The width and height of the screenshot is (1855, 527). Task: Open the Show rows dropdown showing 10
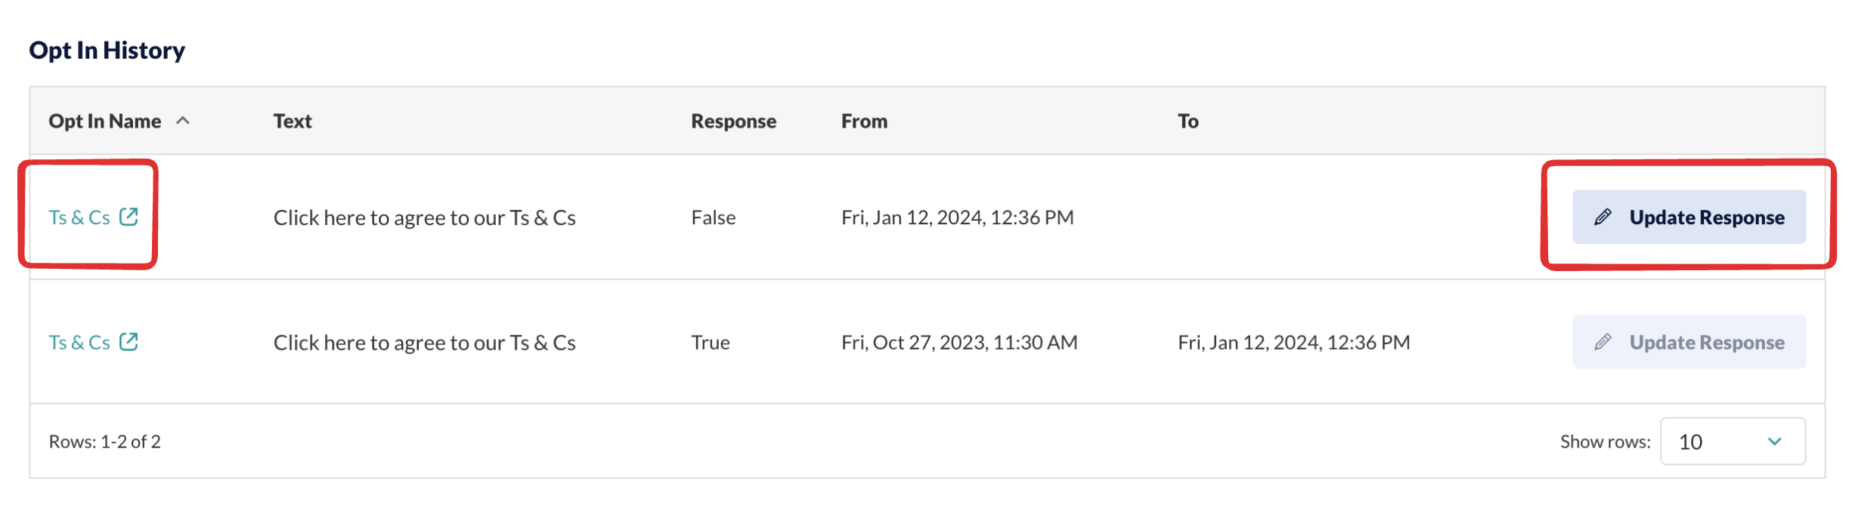point(1733,441)
